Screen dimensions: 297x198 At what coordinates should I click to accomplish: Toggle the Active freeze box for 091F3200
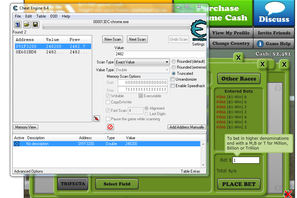(17, 144)
